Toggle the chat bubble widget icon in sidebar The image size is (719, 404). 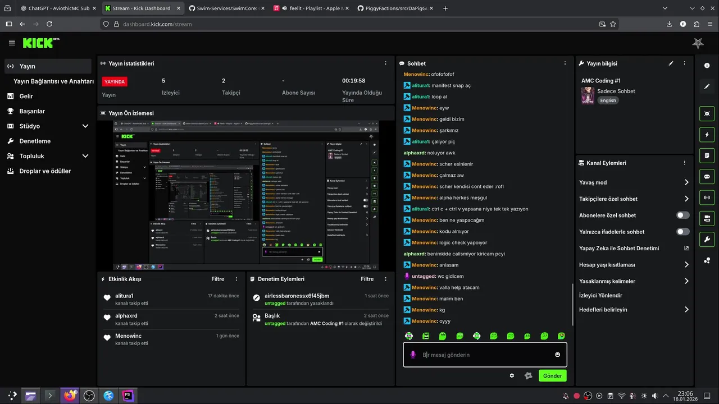pyautogui.click(x=707, y=176)
